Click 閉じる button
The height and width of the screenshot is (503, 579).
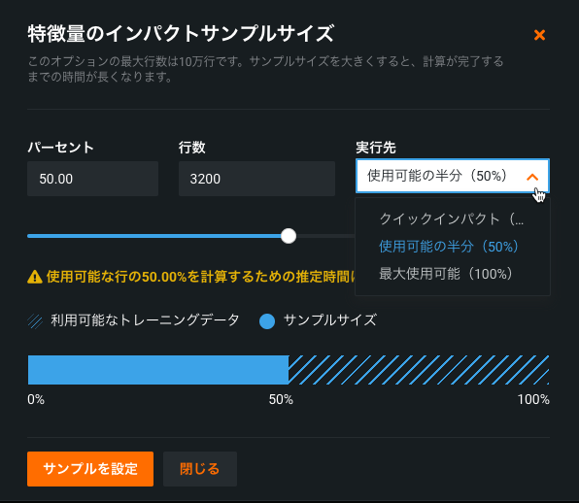[200, 469]
